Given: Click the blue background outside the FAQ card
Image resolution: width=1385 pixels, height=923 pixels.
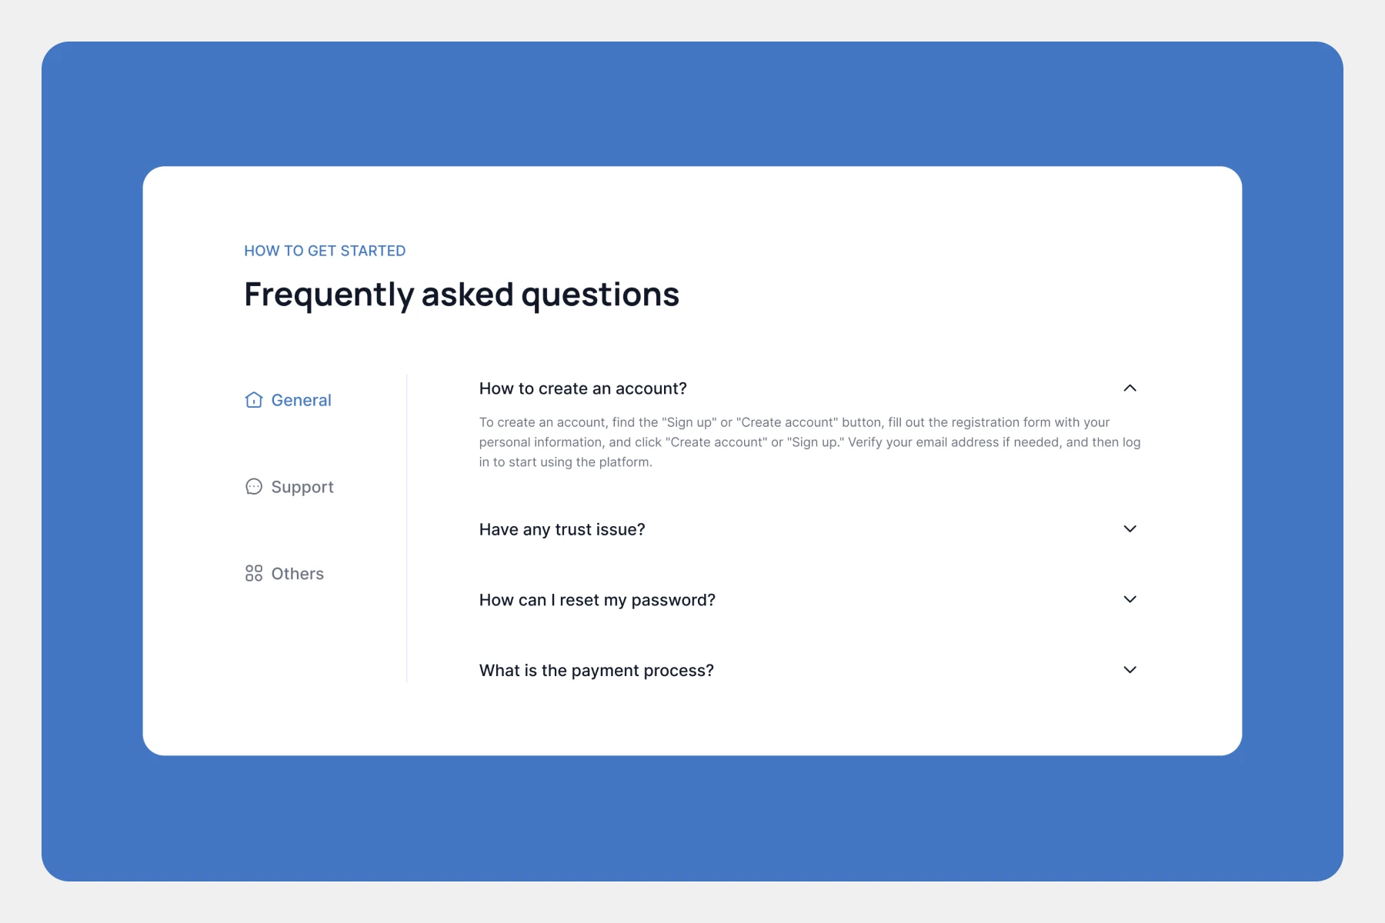Looking at the screenshot, I should click(x=692, y=819).
